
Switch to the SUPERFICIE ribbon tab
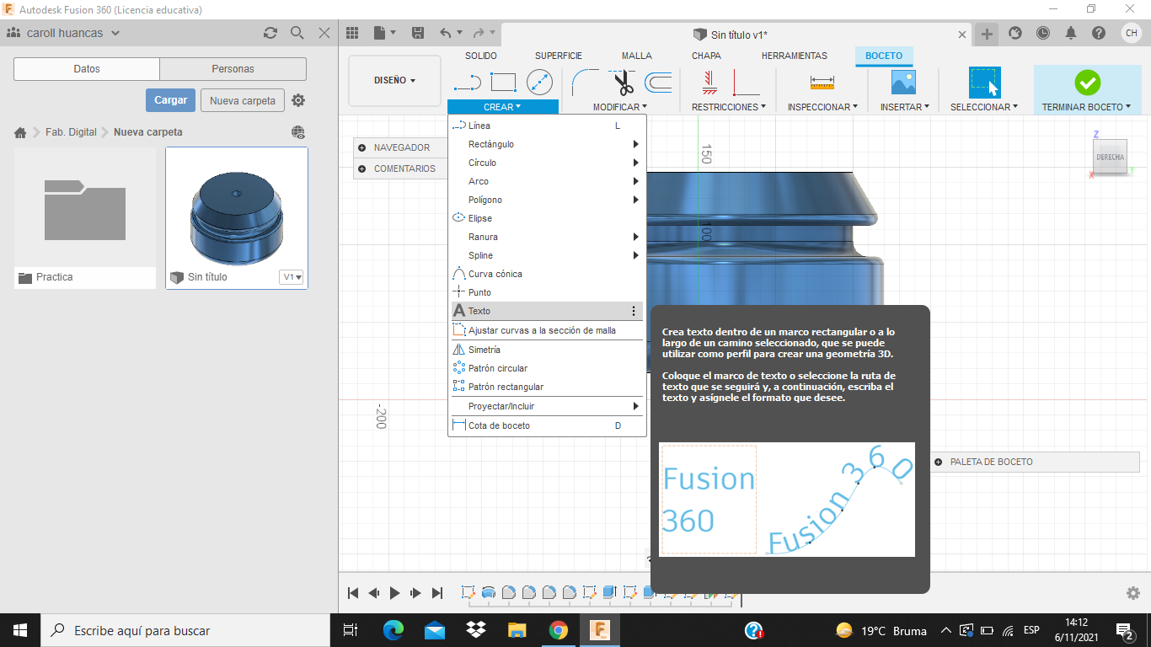(x=559, y=56)
